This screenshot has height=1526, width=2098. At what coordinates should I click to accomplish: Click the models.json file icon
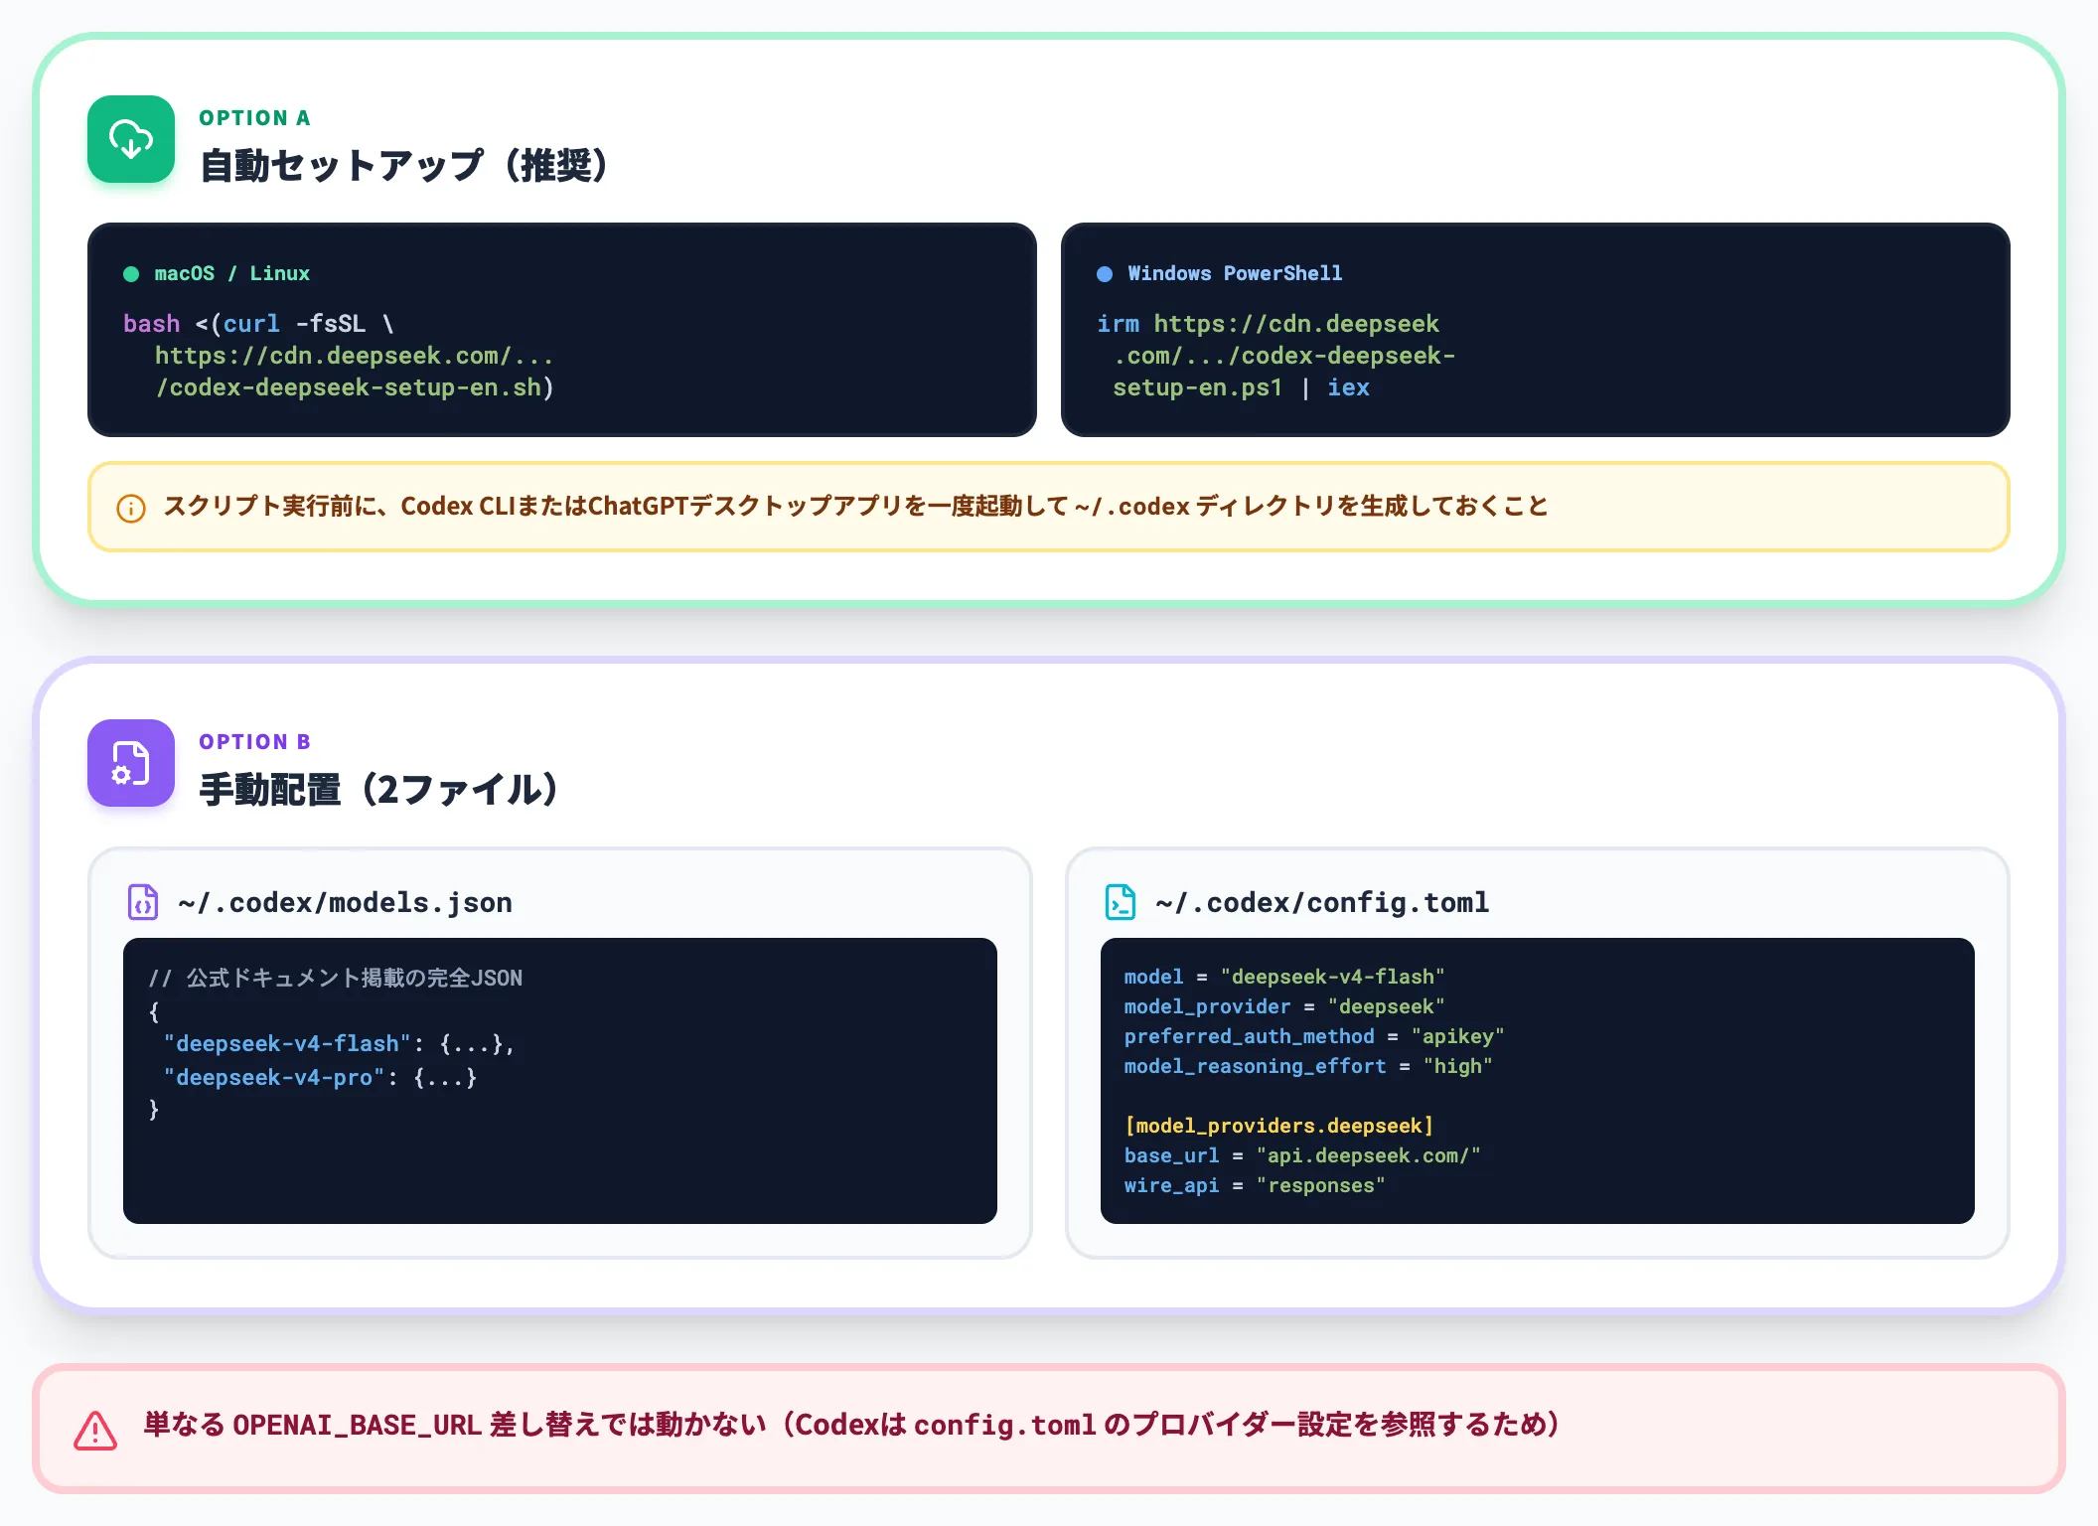(143, 902)
